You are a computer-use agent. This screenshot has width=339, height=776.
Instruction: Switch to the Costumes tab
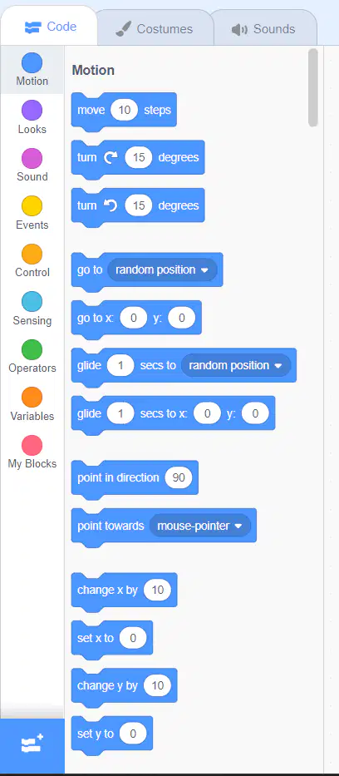[x=155, y=29]
